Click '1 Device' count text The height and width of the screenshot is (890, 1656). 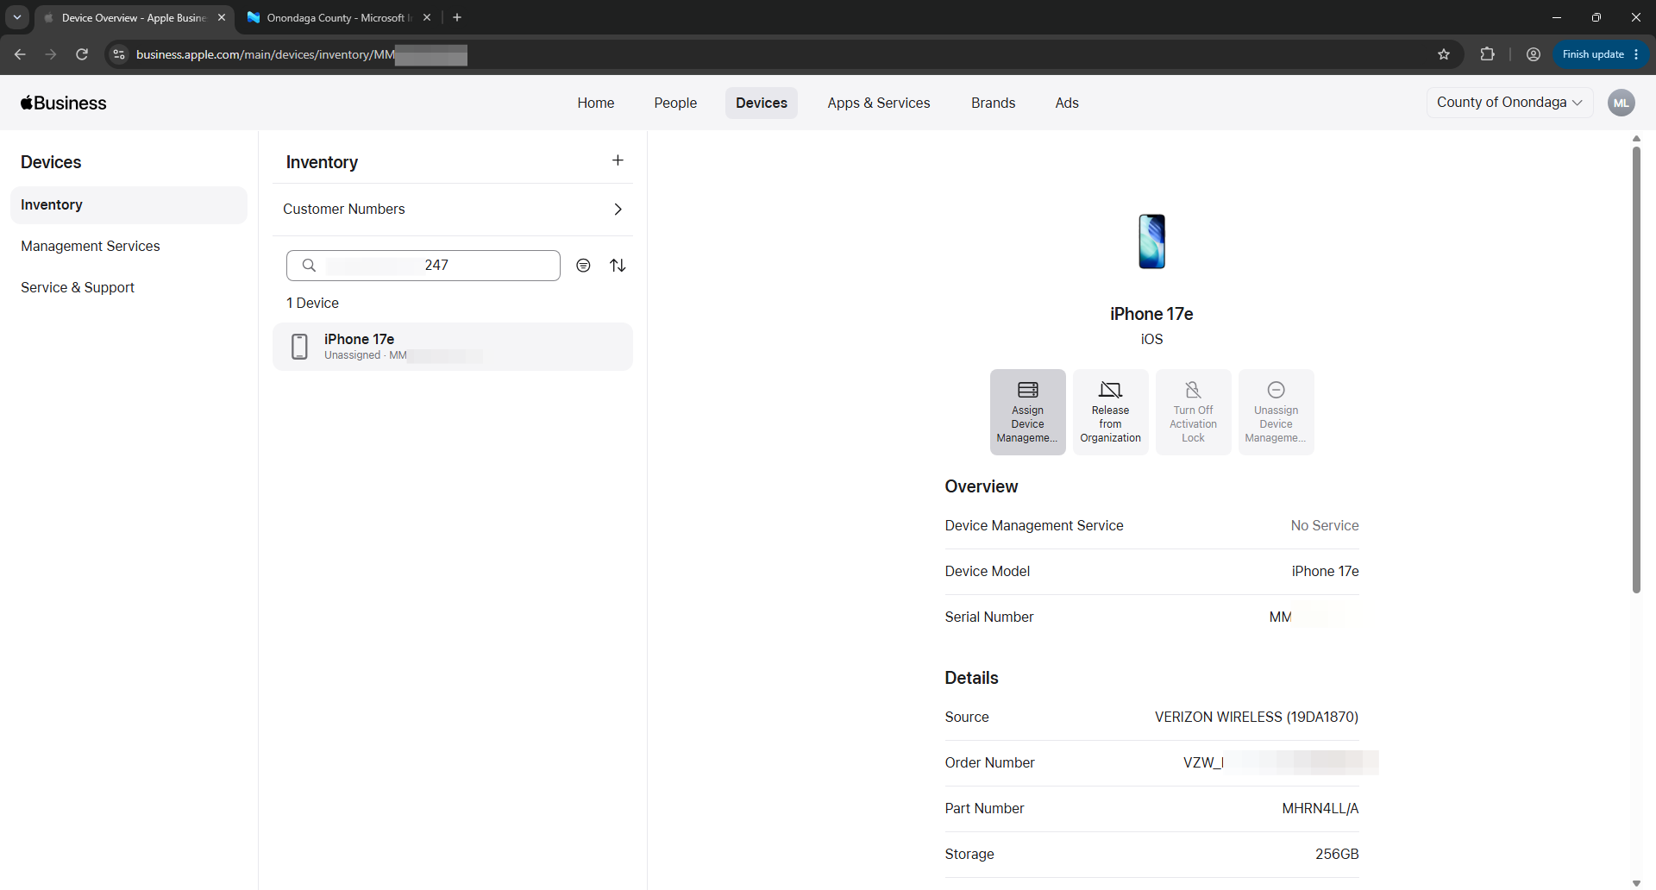[312, 304]
